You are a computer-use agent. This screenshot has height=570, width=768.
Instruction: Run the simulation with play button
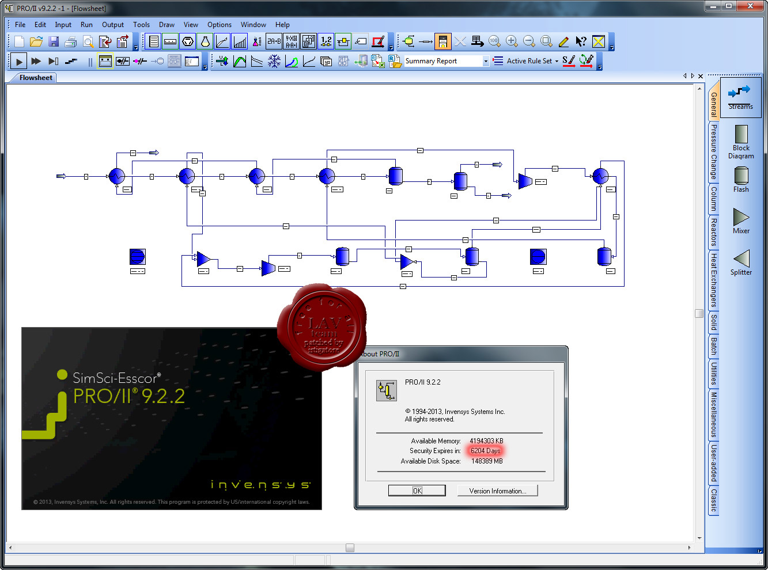point(19,61)
